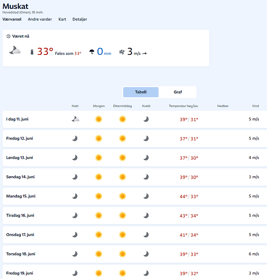
Task: Open the Fredag 19. juni forecast row
Action: click(135, 272)
